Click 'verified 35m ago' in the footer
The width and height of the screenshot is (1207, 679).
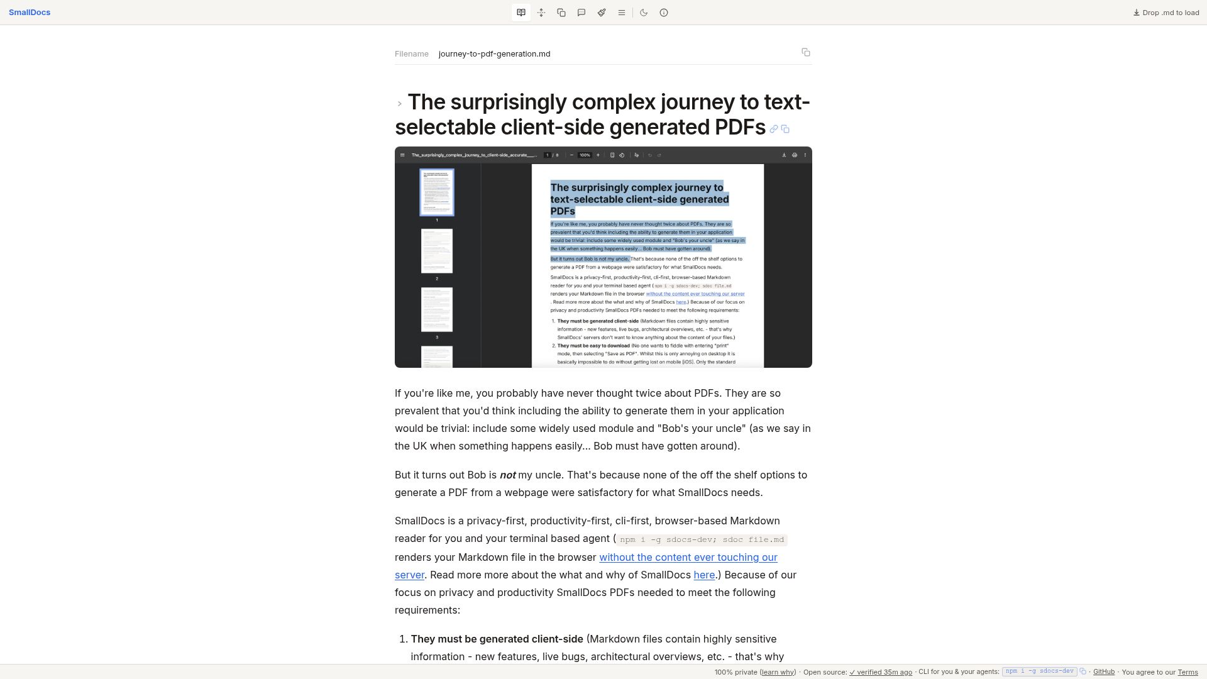881,672
